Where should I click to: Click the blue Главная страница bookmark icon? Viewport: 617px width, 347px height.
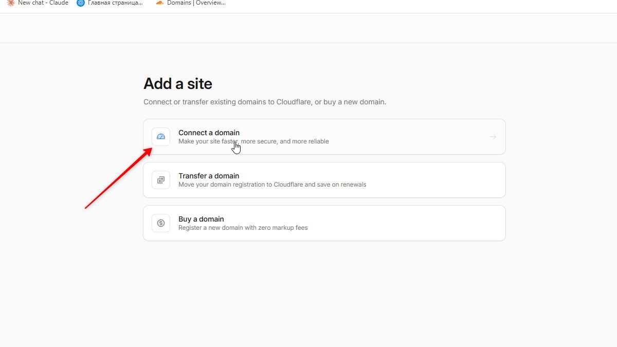[x=81, y=3]
